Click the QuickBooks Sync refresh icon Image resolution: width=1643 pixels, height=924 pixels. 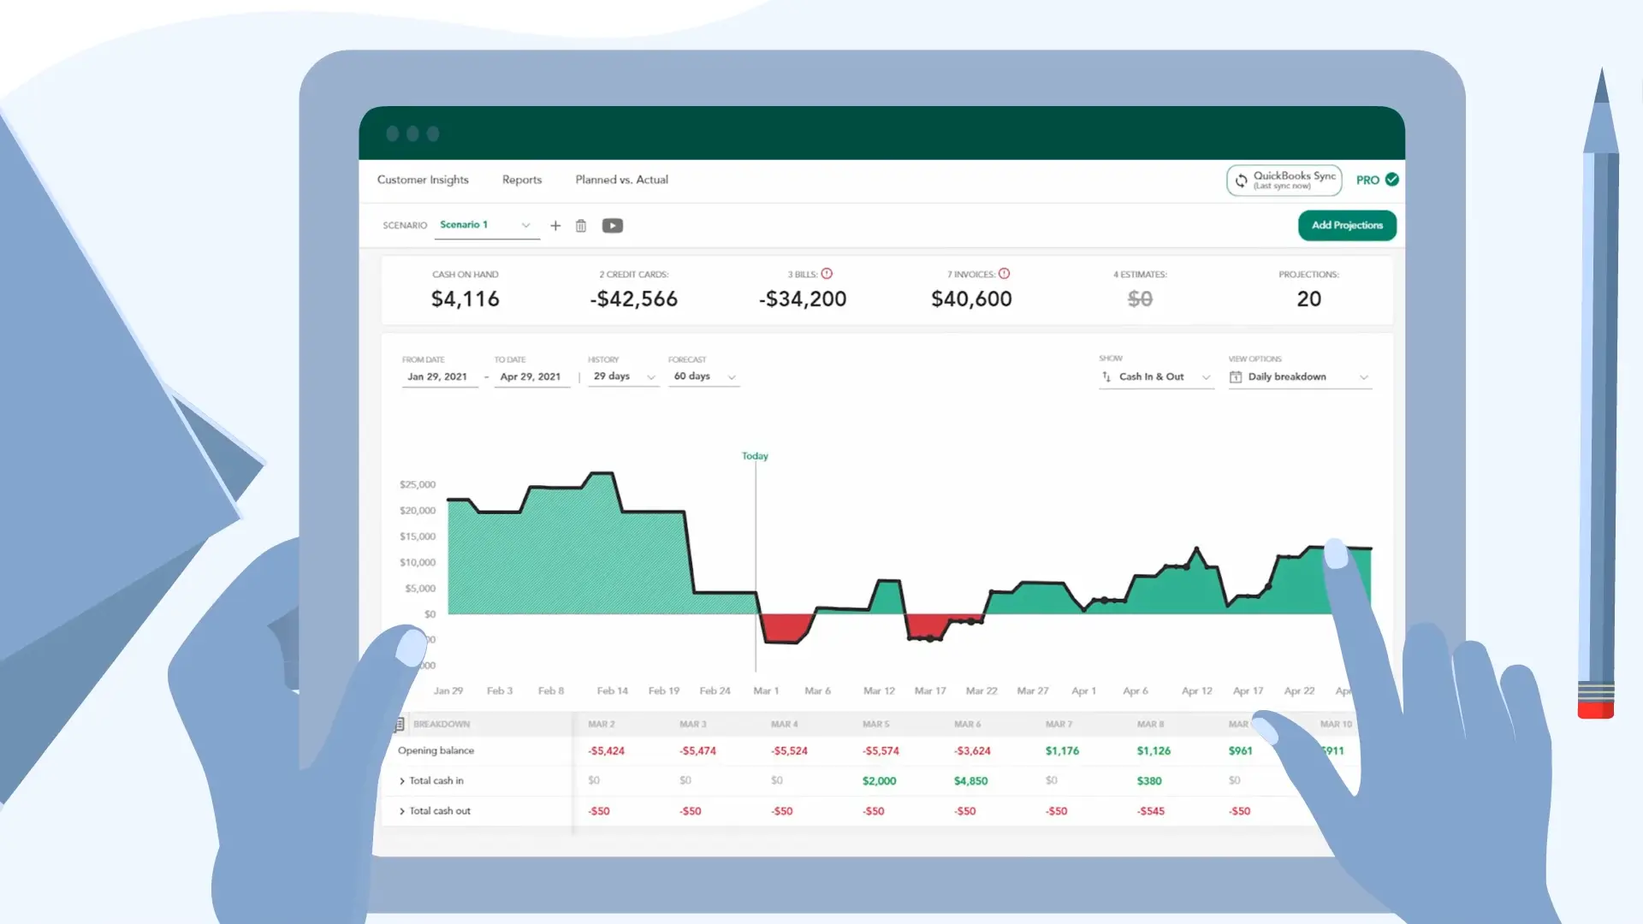(x=1241, y=181)
